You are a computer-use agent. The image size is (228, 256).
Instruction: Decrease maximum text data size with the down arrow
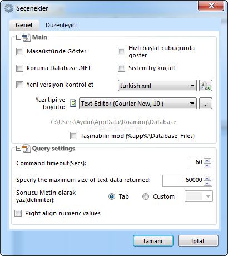click(x=207, y=183)
